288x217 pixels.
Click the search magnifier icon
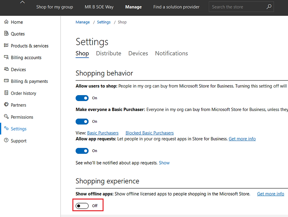tap(269, 7)
